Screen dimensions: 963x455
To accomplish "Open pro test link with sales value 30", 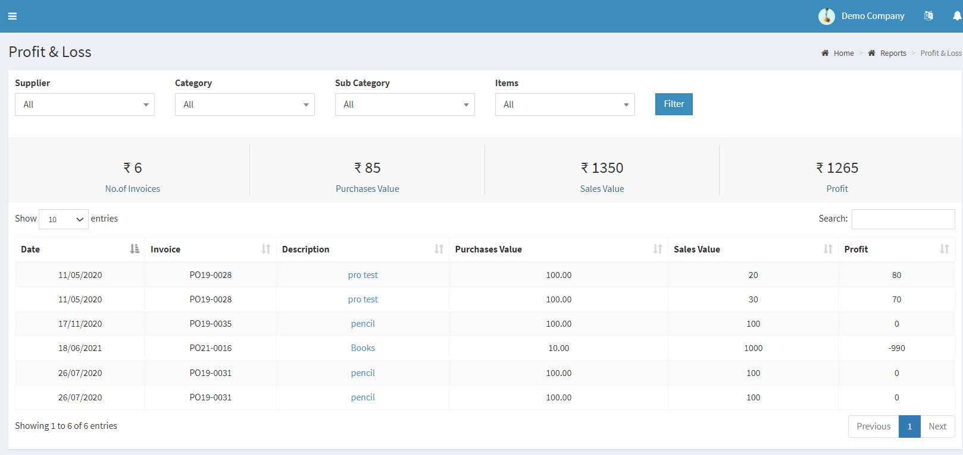I will click(363, 299).
